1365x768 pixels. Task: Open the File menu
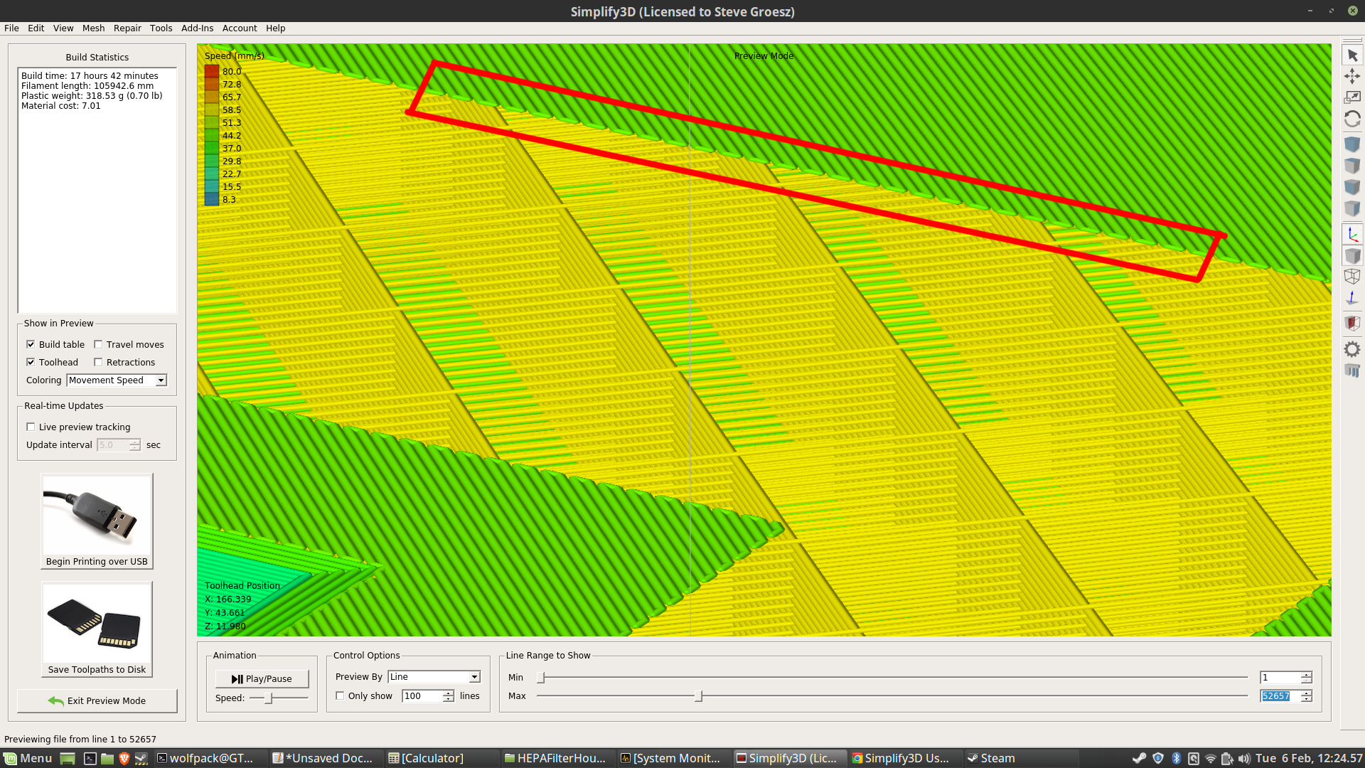11,28
